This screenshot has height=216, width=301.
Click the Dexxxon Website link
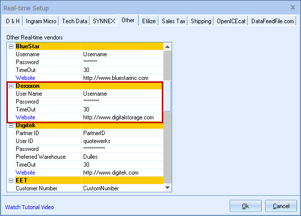pos(26,117)
